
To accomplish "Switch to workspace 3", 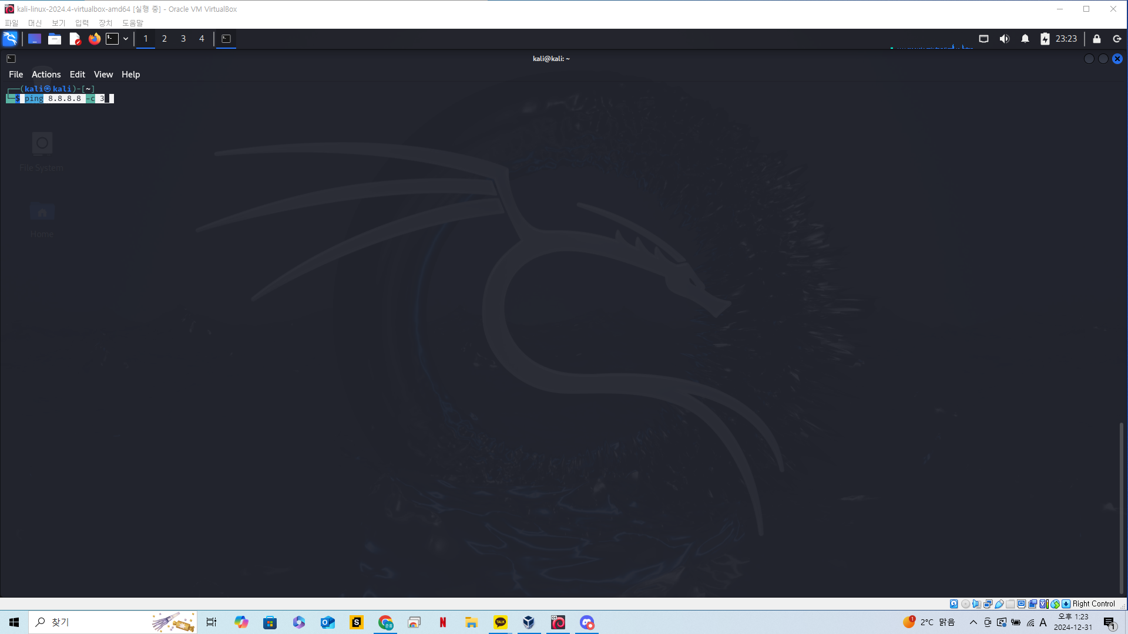I will [x=183, y=39].
